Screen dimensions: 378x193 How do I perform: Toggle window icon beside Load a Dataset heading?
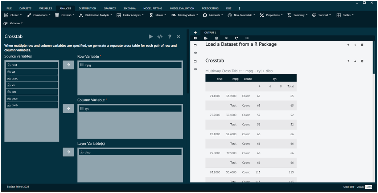(x=195, y=45)
